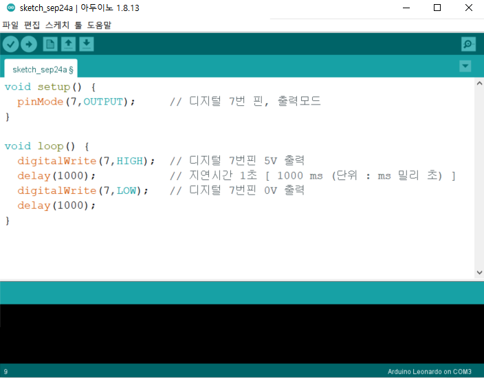Select the sketch_sep24a tab
Image resolution: width=484 pixels, height=378 pixels.
(x=41, y=68)
